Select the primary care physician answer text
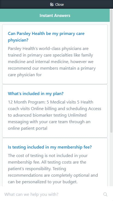Viewport: 113px width, 201px height. (x=52, y=62)
